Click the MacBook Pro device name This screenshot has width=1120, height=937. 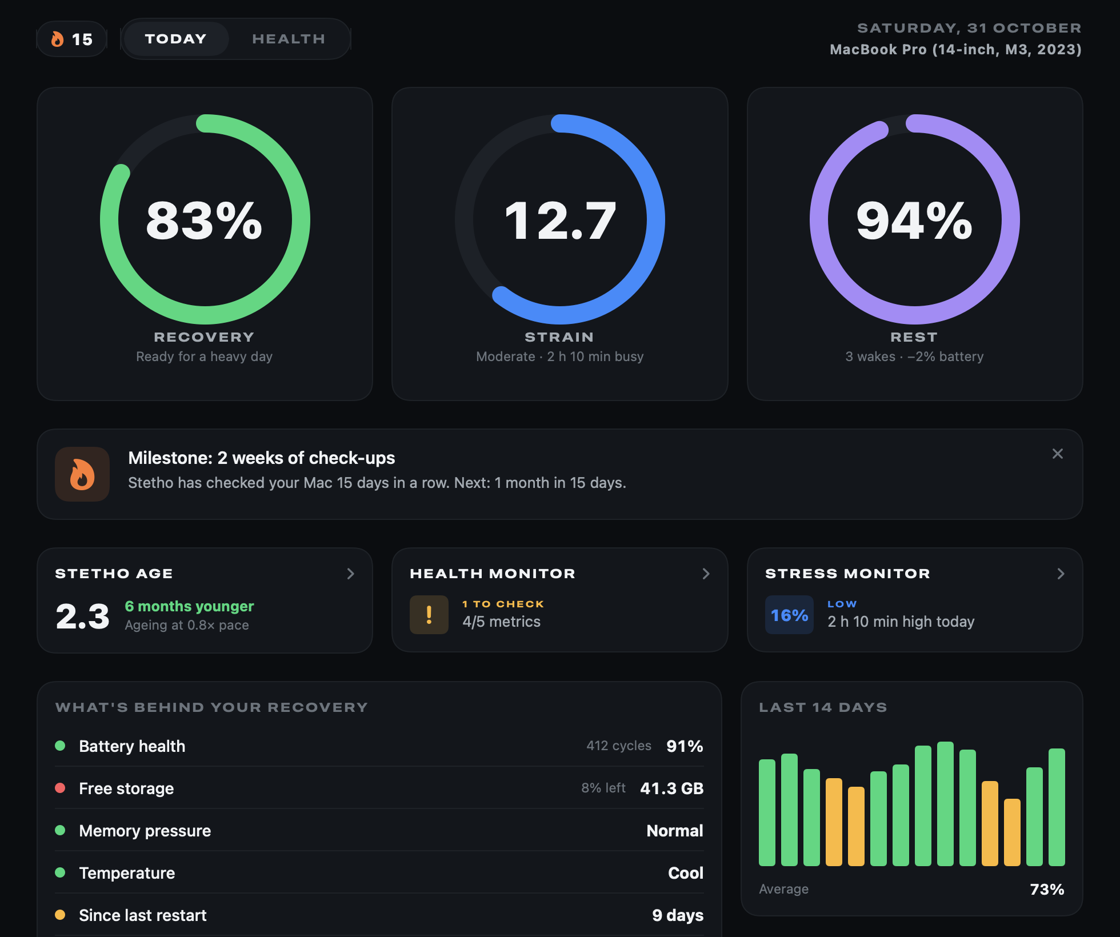(x=955, y=50)
